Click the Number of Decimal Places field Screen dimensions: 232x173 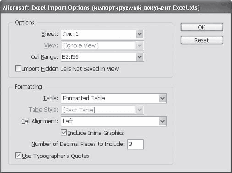pos(135,144)
